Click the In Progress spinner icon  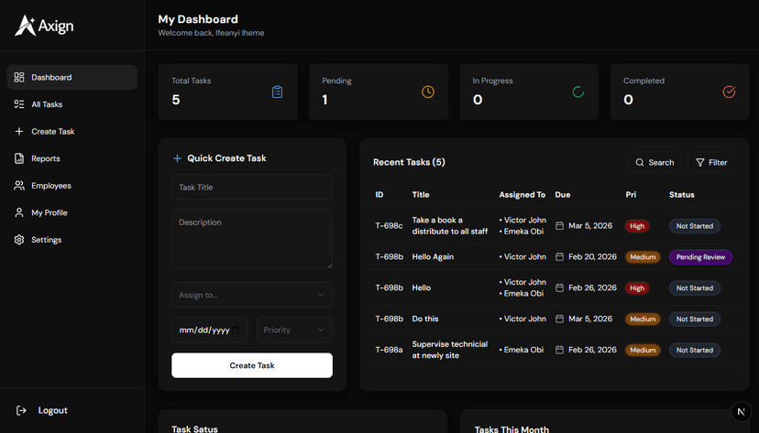[x=578, y=92]
